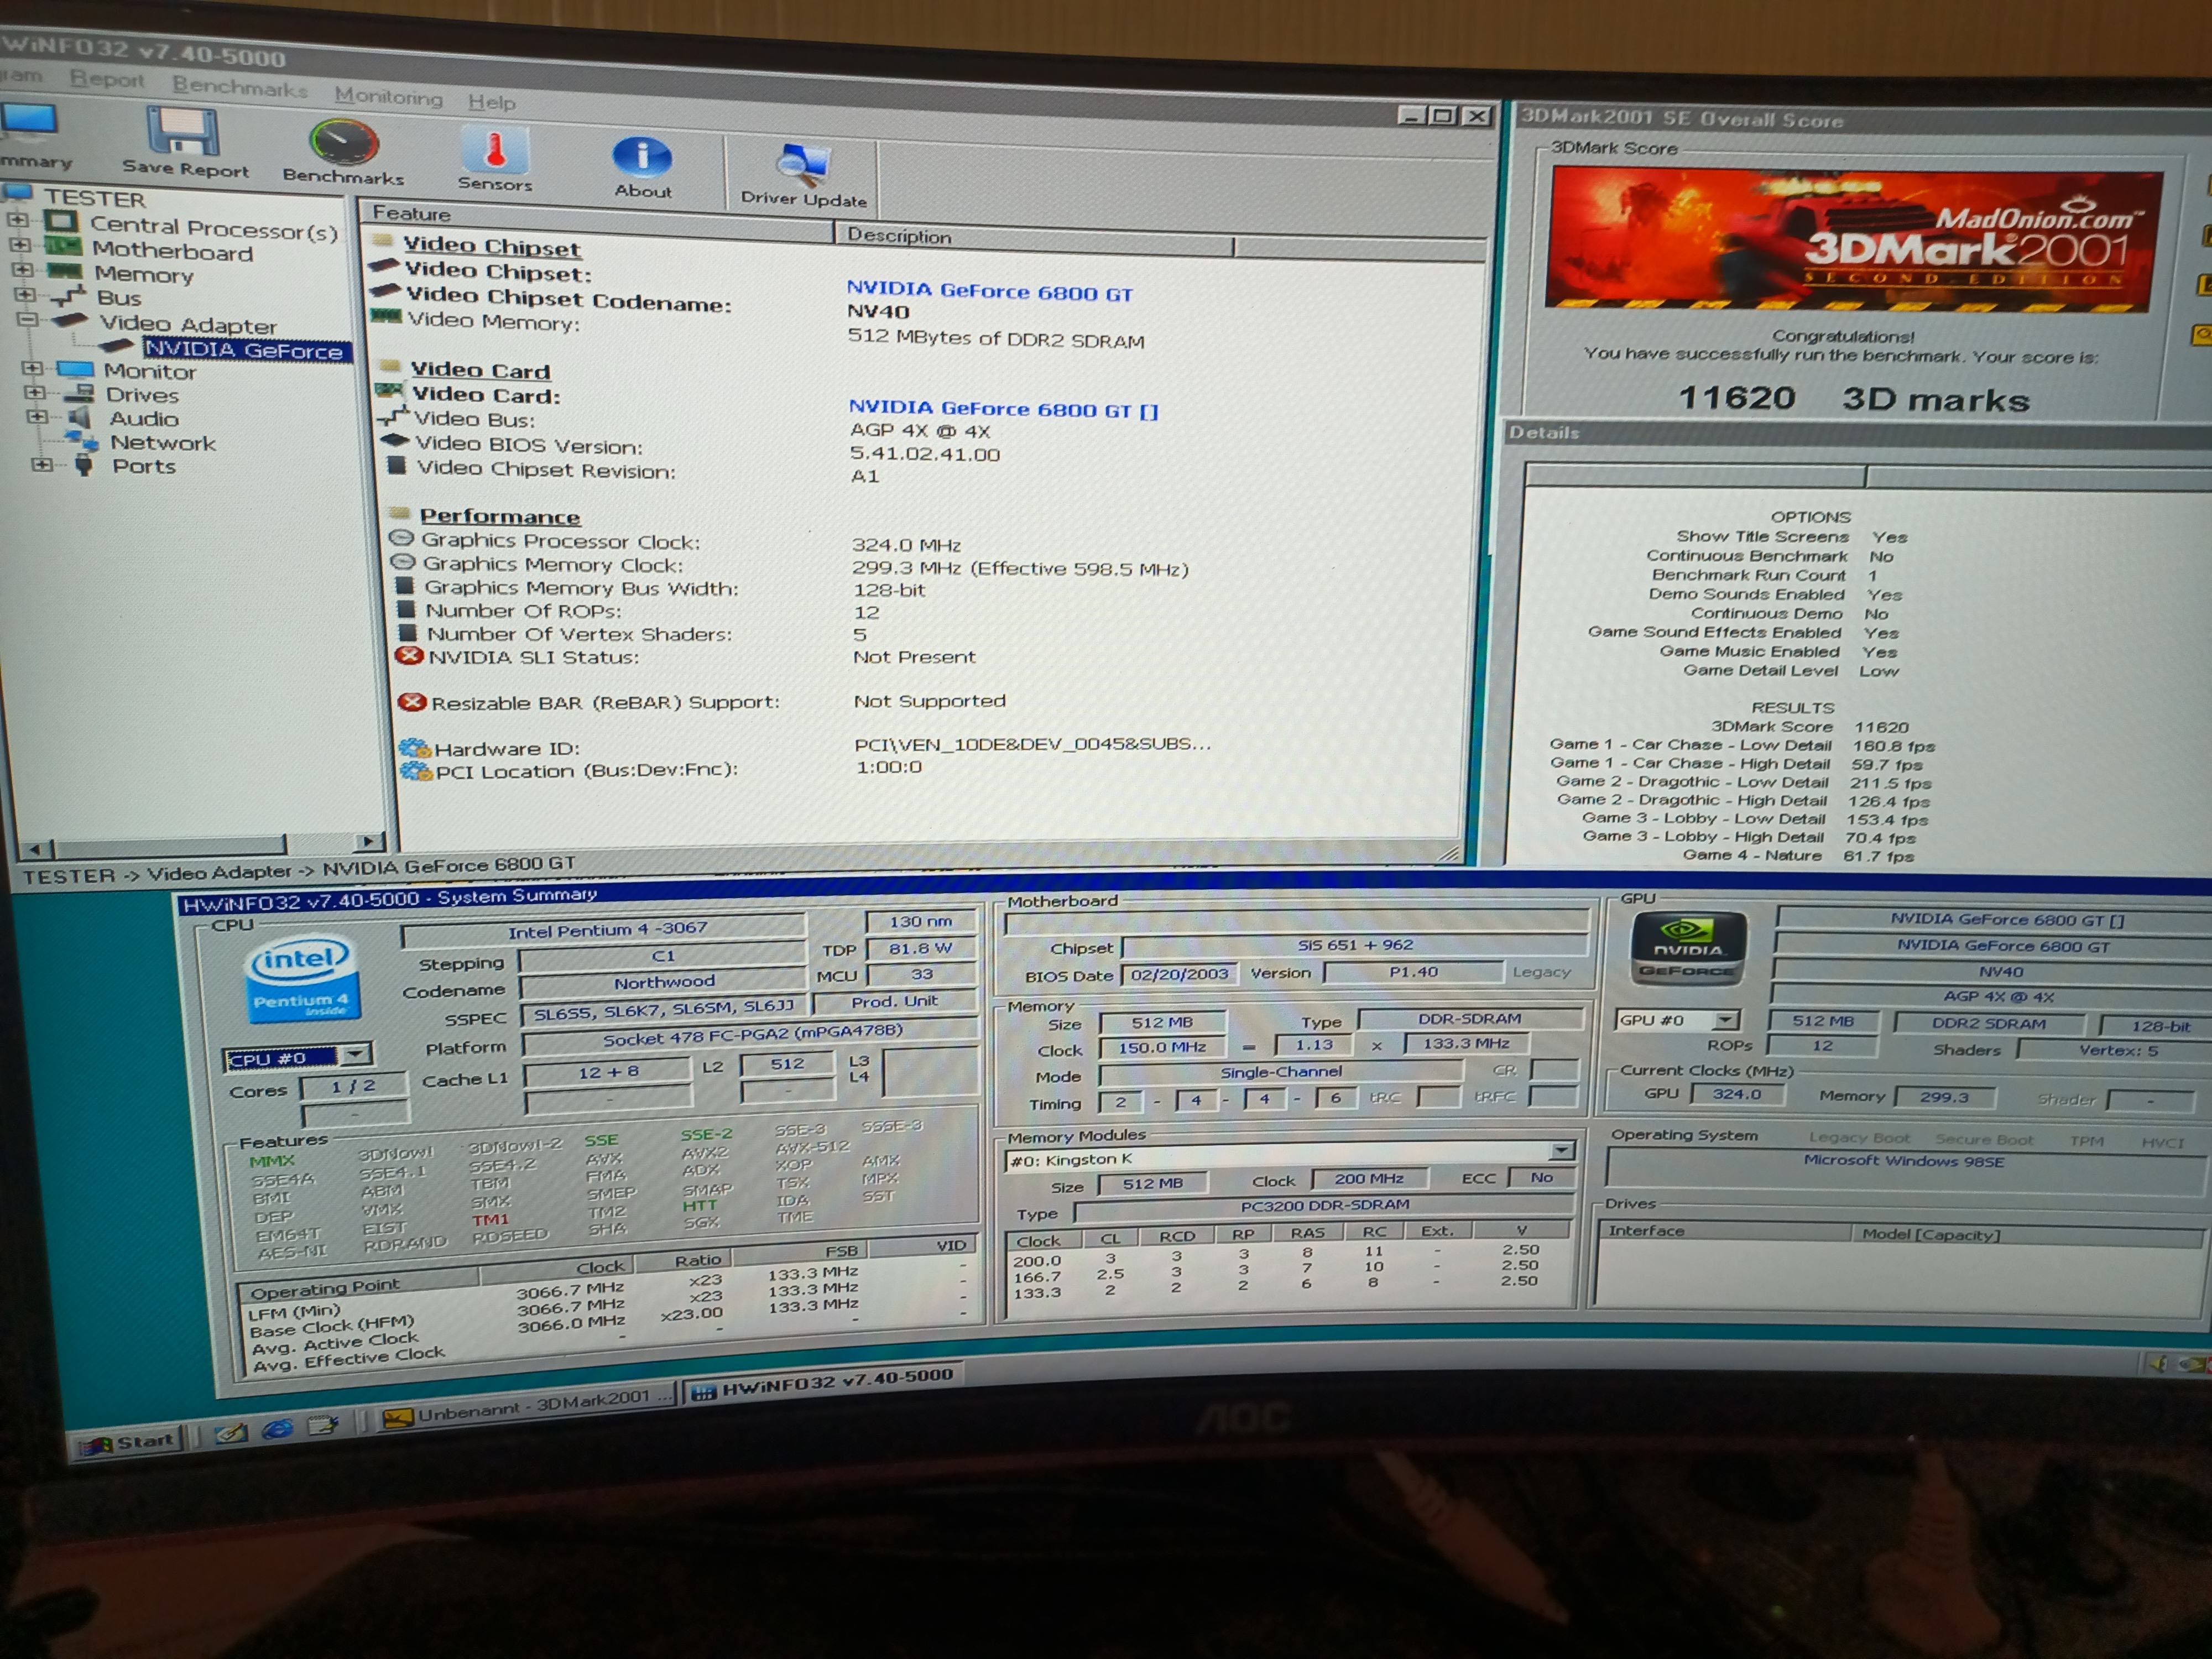Click the NVIDIA GeForce 6800 GT chipset link

989,291
